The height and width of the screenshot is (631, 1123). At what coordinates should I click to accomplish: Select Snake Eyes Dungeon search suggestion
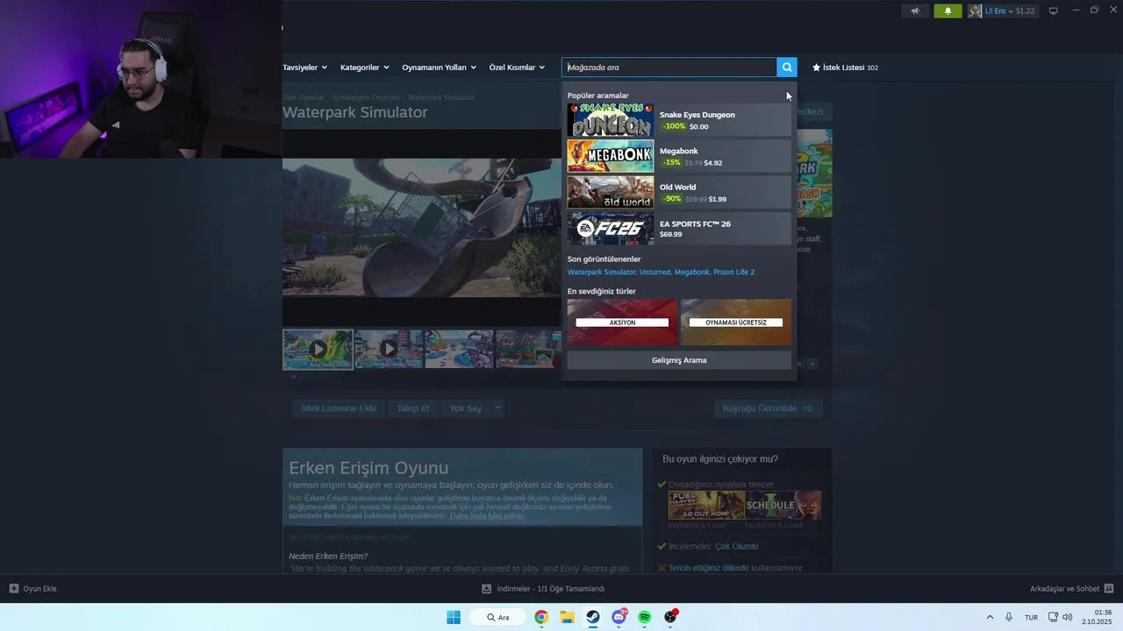(x=679, y=120)
